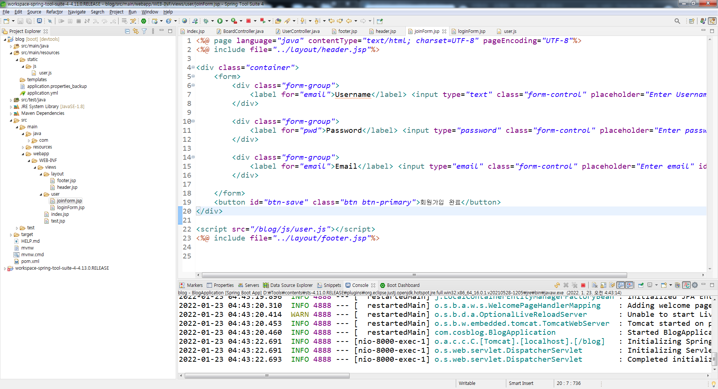This screenshot has width=718, height=389.
Task: Click the Pin Console icon
Action: click(641, 285)
